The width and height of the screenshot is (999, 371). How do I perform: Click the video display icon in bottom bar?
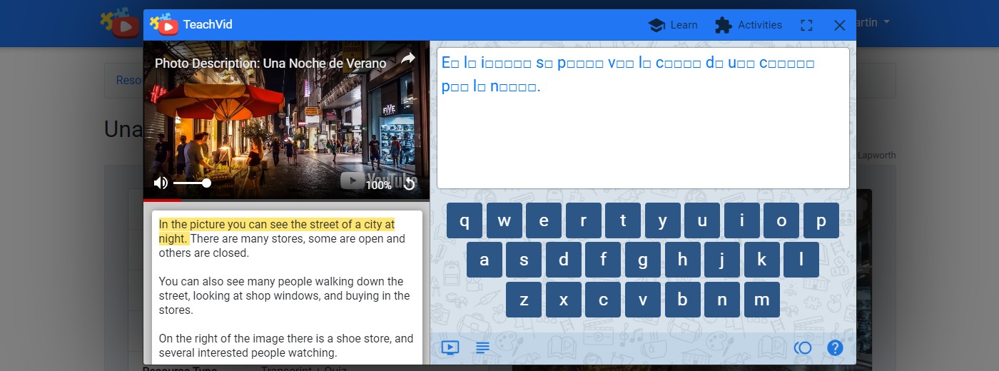coord(450,348)
